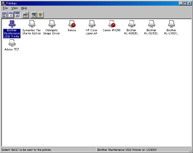The image size is (193, 153).
Task: Open the View menu
Action: [15, 8]
